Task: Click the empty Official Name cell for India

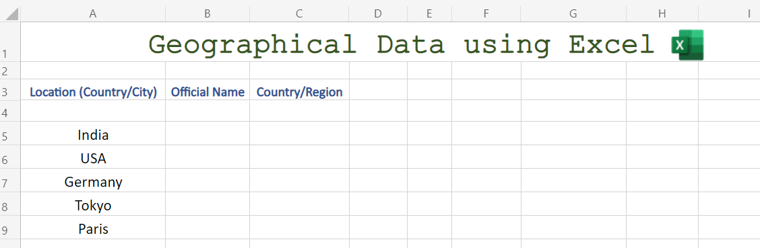Action: 208,133
